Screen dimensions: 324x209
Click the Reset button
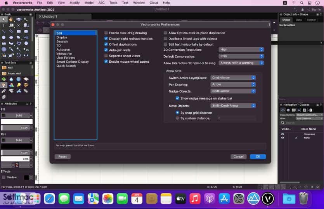point(62,157)
